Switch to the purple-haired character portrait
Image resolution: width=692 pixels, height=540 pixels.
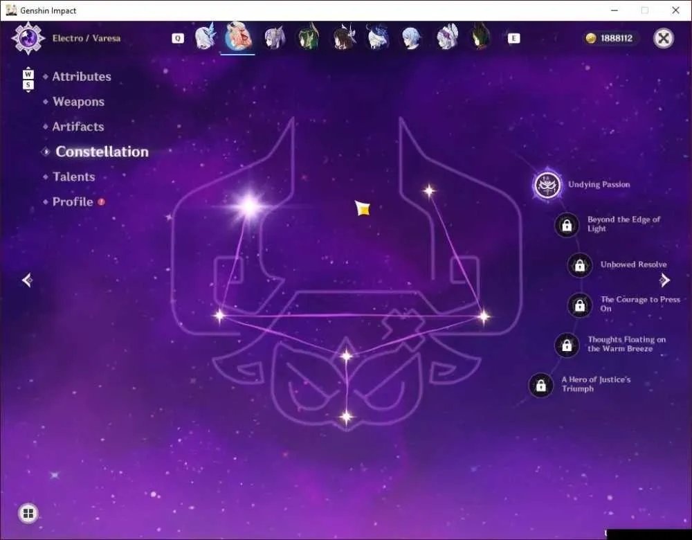pyautogui.click(x=274, y=37)
